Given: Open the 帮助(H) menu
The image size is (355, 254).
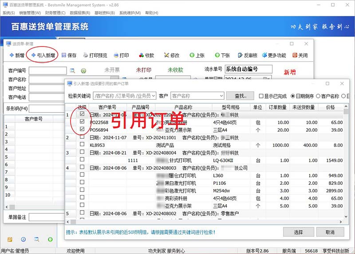Looking at the screenshot, I should pos(152,13).
